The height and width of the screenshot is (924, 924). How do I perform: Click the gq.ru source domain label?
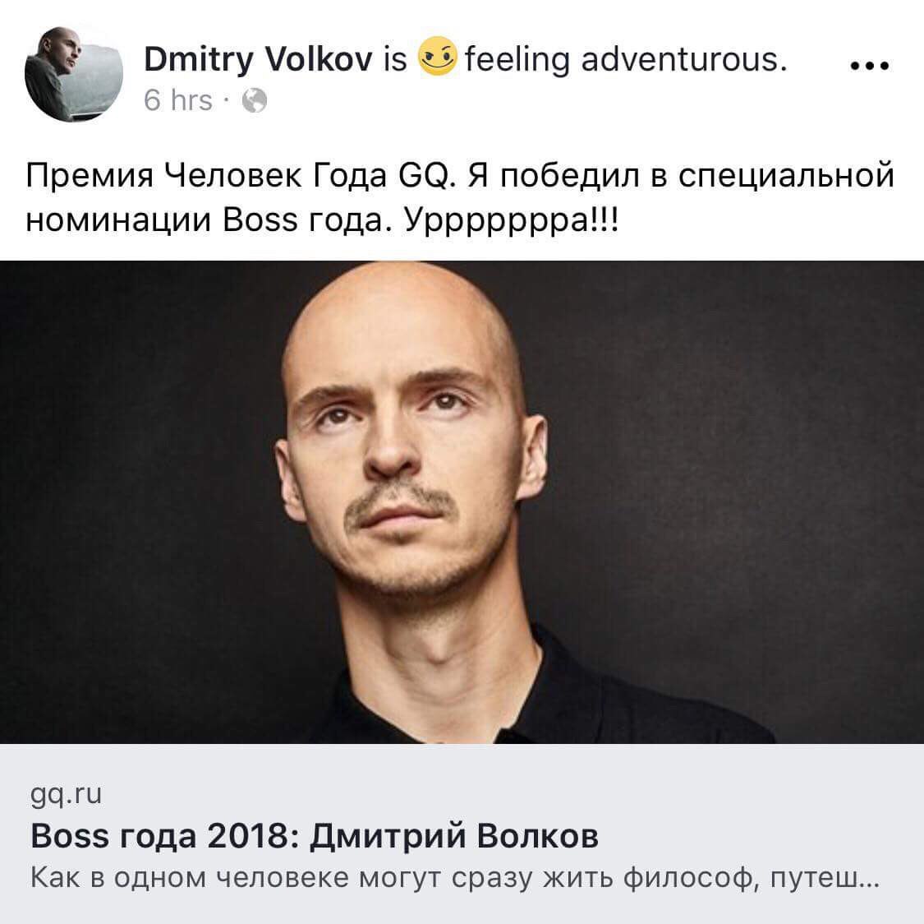tap(66, 794)
